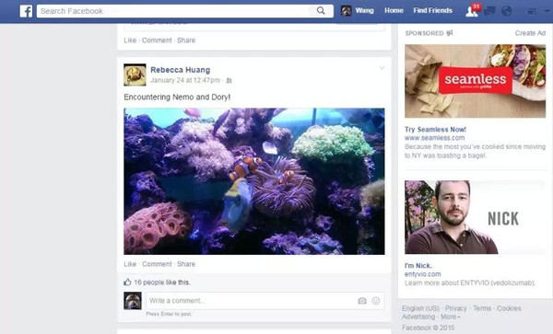
Task: Open the messages chat icon
Action: click(489, 11)
